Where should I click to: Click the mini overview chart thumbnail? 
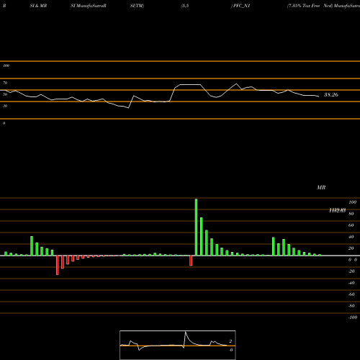(178, 345)
